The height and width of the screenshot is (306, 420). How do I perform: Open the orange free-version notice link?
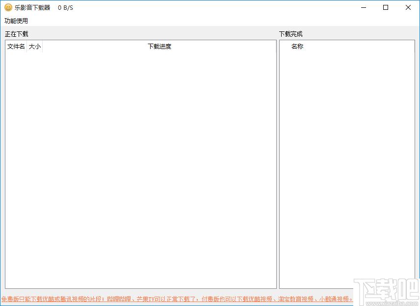click(177, 299)
